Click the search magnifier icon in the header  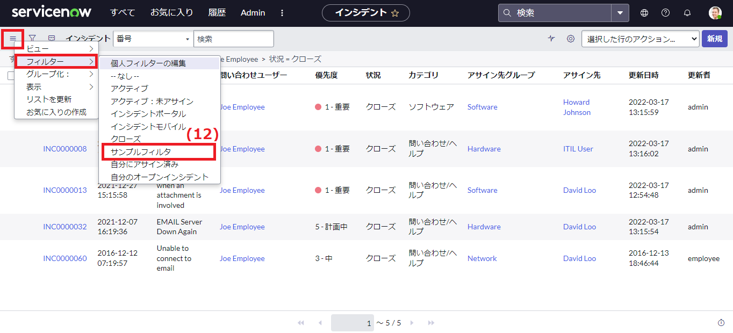[x=506, y=12]
